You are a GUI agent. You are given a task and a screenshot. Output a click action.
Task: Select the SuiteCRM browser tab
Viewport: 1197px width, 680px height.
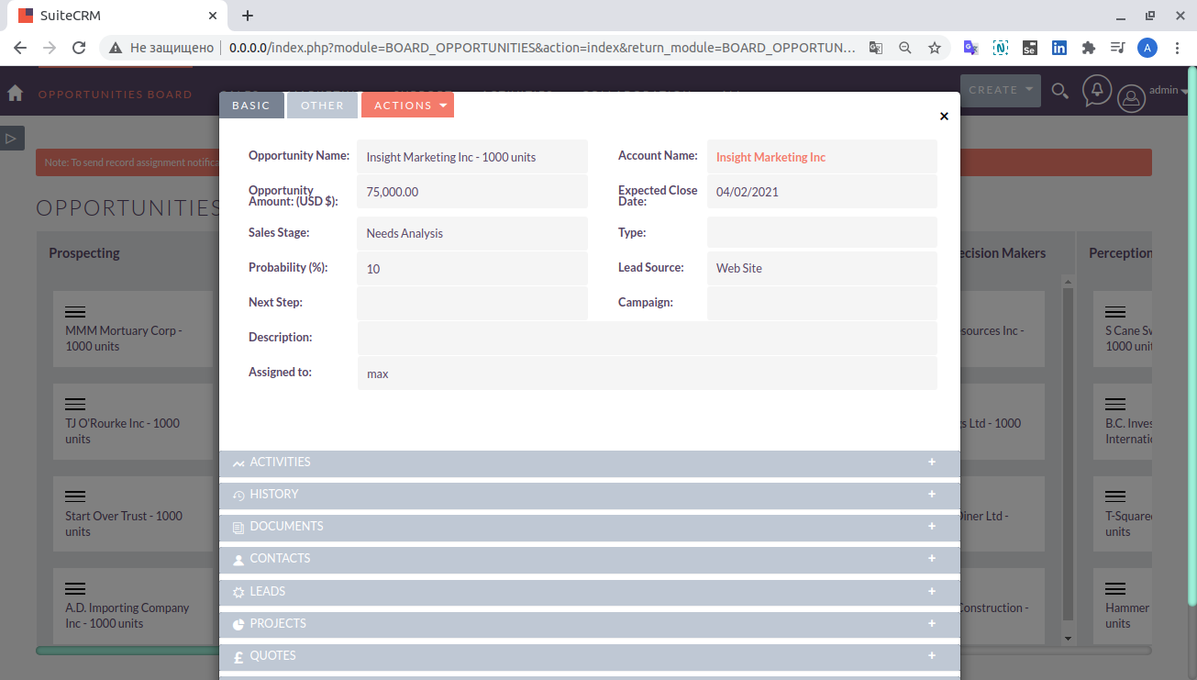pyautogui.click(x=119, y=16)
